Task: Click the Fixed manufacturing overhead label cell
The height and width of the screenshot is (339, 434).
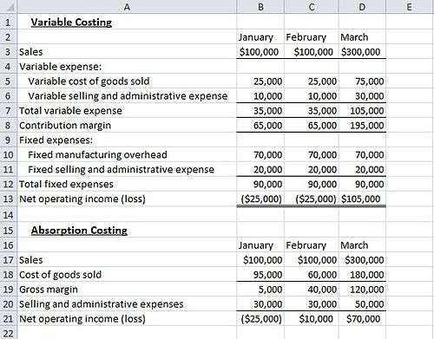Action: 127,154
